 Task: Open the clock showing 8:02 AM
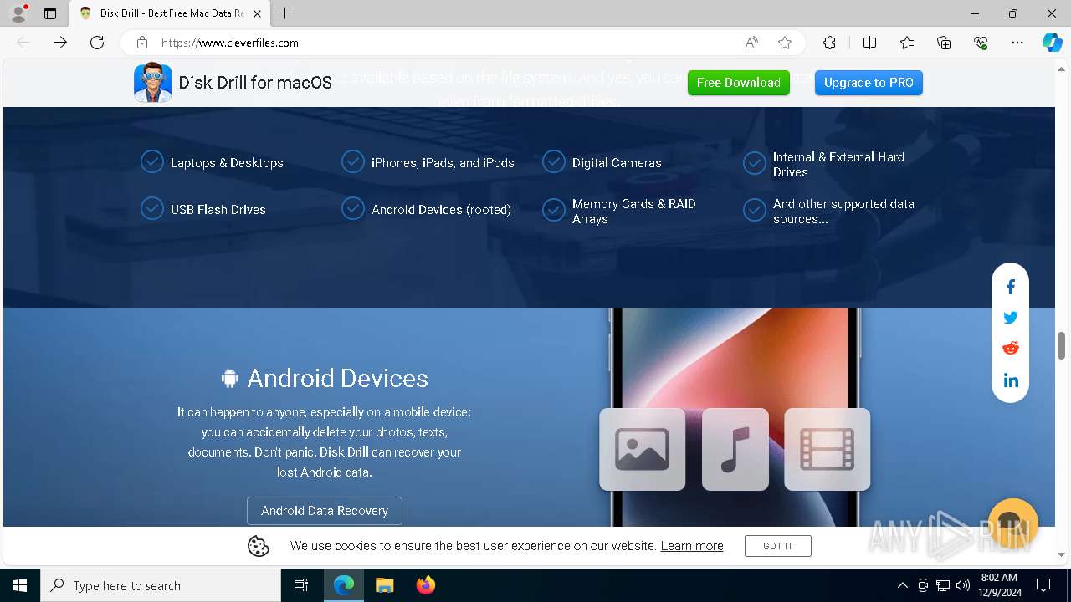coord(997,585)
